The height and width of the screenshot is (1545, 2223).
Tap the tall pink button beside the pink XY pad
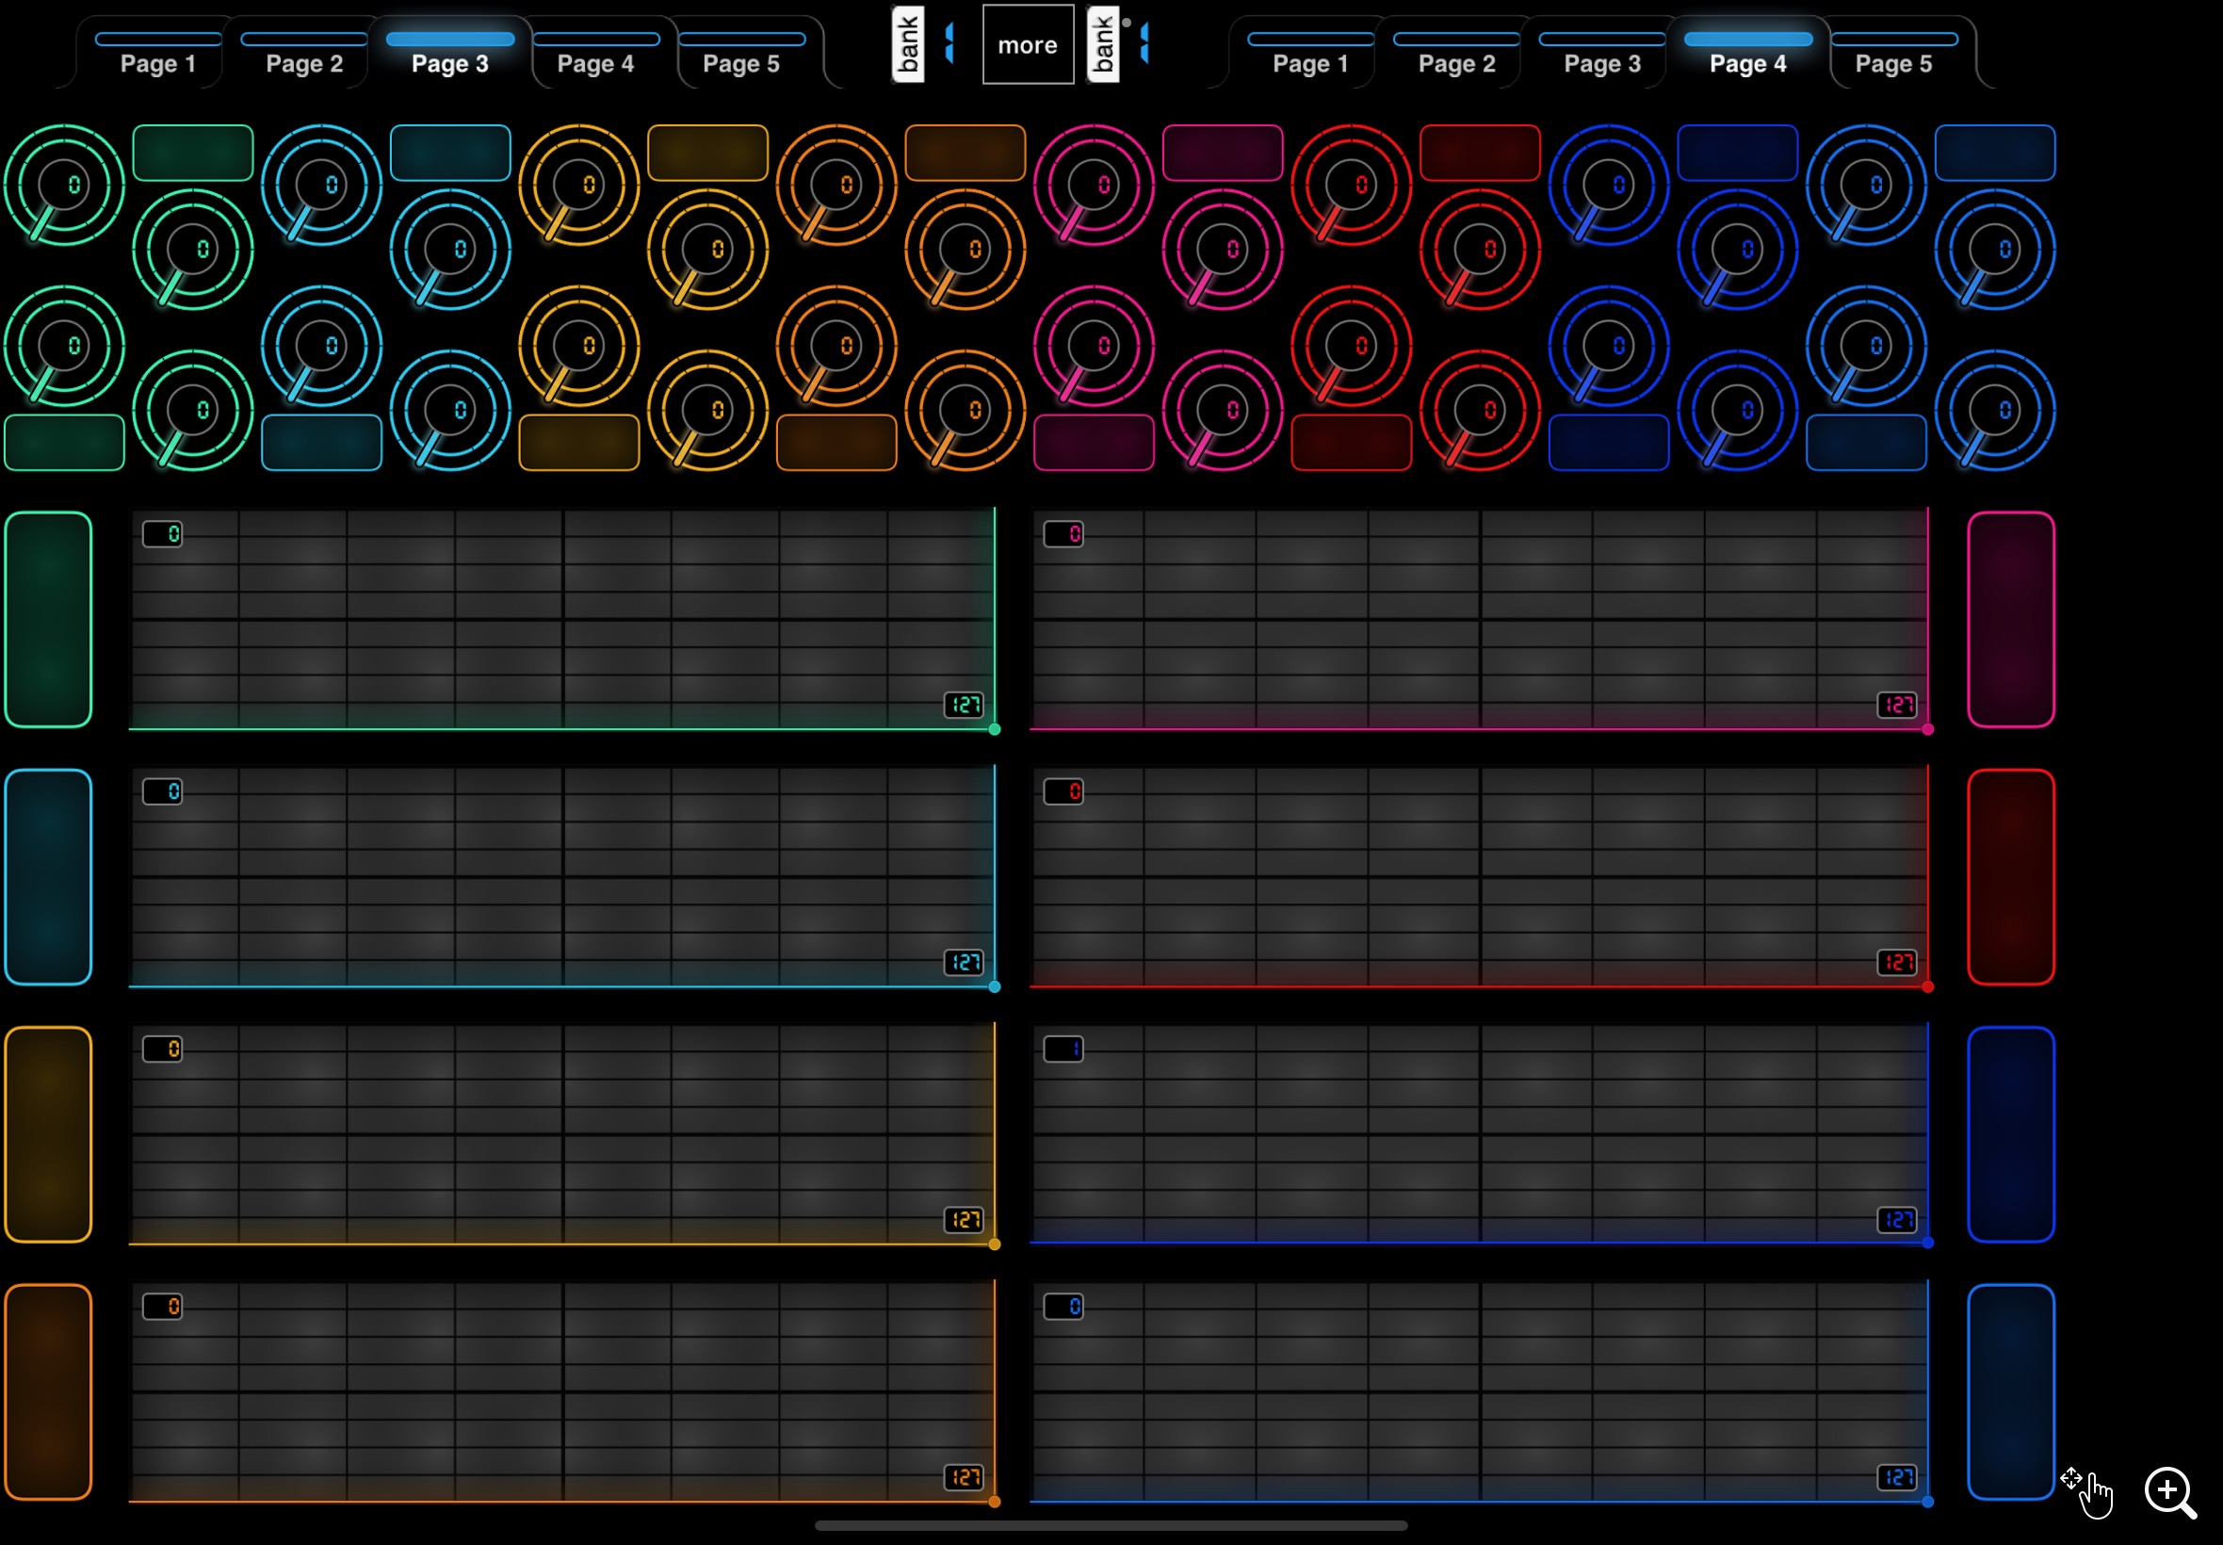pyautogui.click(x=2011, y=620)
